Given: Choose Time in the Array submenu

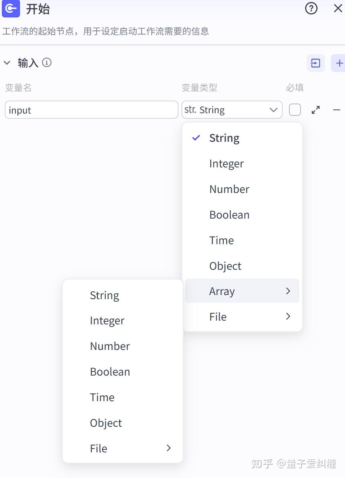Looking at the screenshot, I should click(102, 397).
